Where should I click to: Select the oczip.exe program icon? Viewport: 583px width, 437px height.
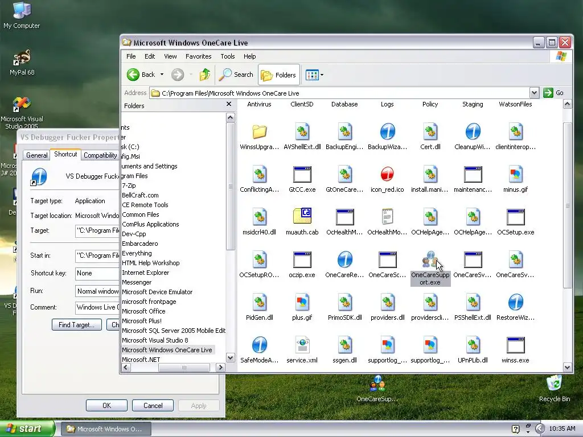pos(302,259)
